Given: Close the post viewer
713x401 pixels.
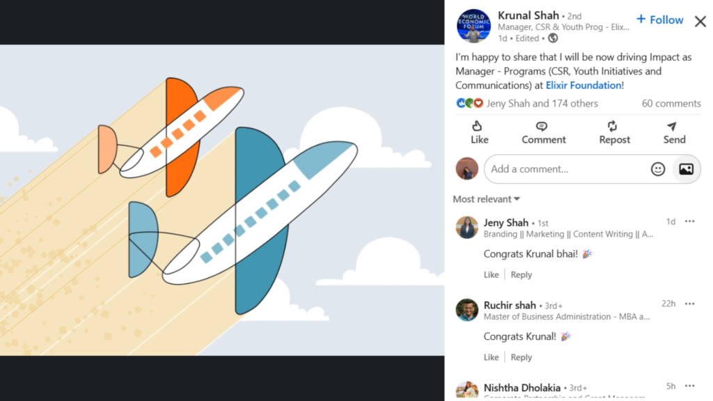Looking at the screenshot, I should point(700,21).
